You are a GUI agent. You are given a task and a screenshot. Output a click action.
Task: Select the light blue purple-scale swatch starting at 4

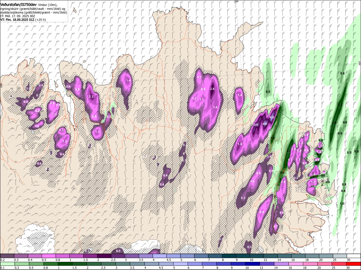159,256
